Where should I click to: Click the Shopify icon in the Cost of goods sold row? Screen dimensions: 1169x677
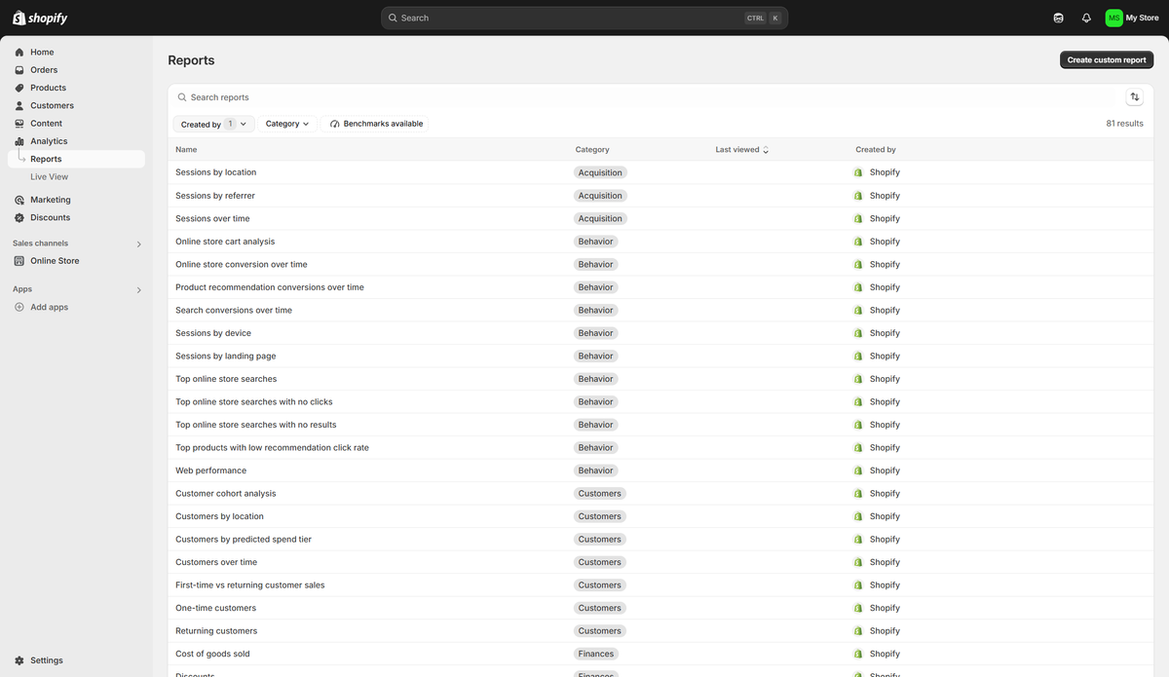[x=858, y=654]
